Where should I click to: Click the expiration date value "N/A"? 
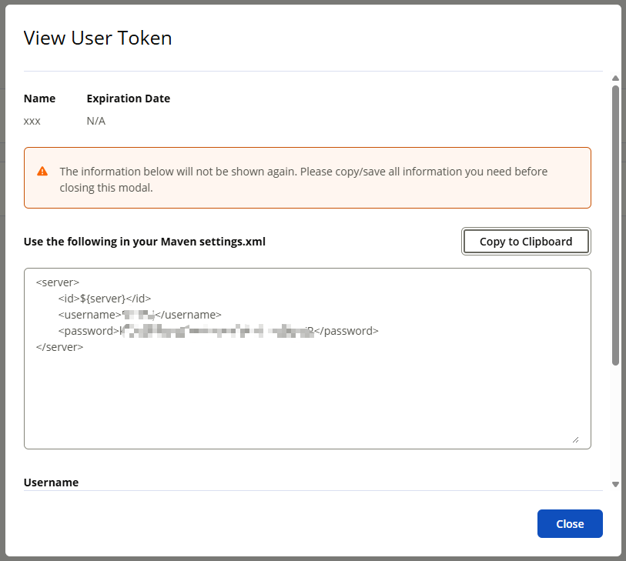pos(96,121)
